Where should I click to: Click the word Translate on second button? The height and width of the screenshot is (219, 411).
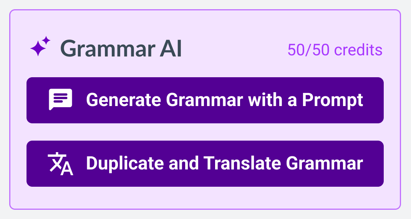click(x=242, y=163)
